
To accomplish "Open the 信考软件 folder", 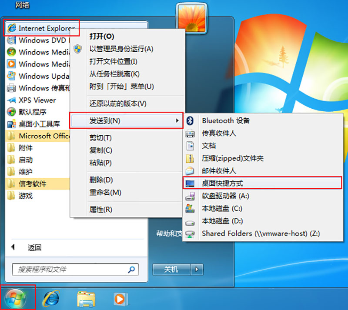I will 38,184.
